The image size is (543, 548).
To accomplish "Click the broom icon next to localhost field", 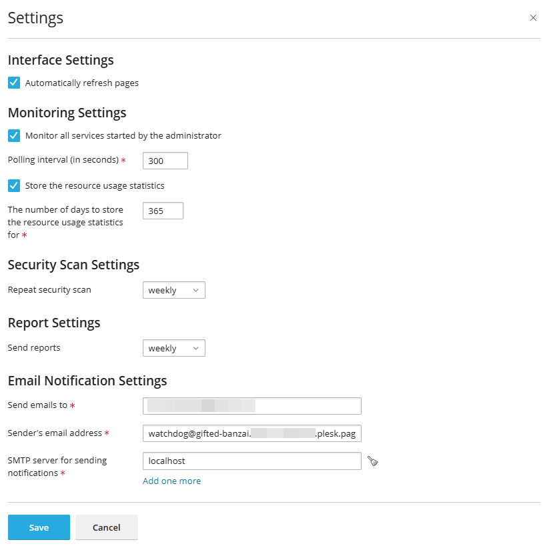I will point(372,461).
